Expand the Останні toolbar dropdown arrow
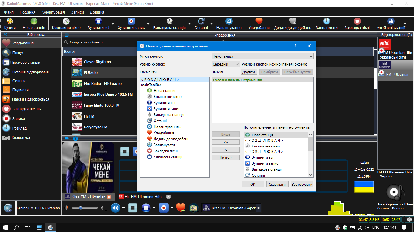Screen dimensions: 414x232 [x=211, y=24]
